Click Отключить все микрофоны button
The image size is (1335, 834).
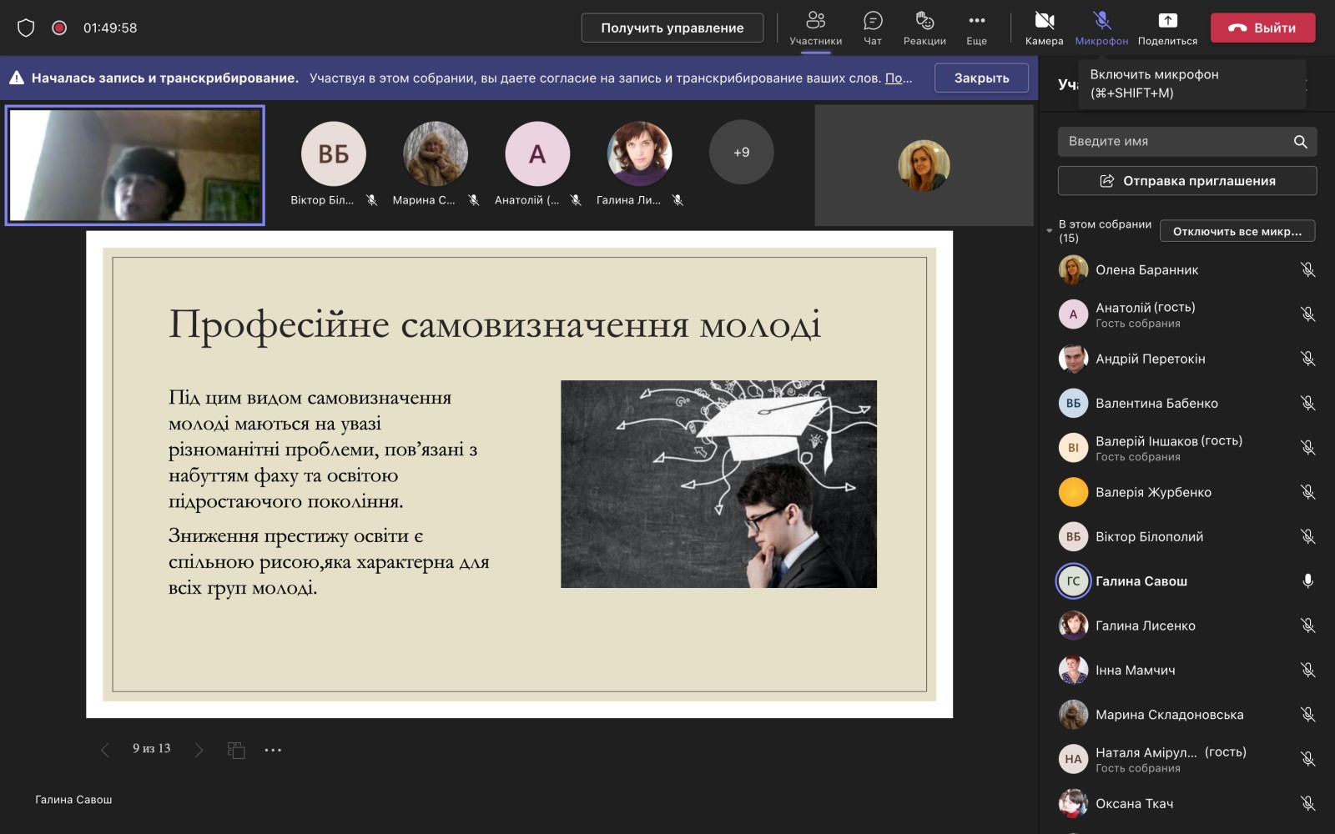(x=1237, y=231)
